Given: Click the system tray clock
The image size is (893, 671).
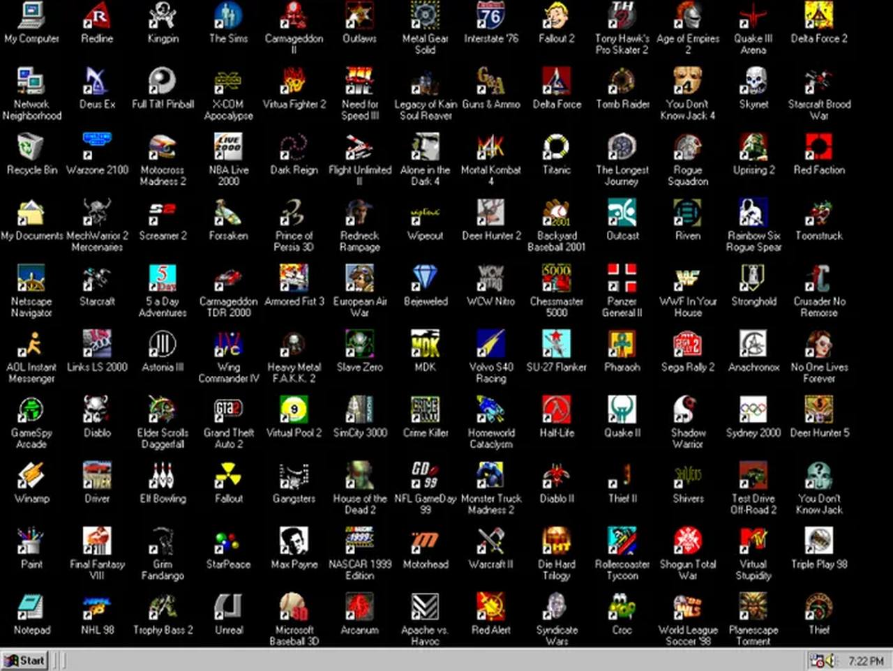Looking at the screenshot, I should 866,661.
